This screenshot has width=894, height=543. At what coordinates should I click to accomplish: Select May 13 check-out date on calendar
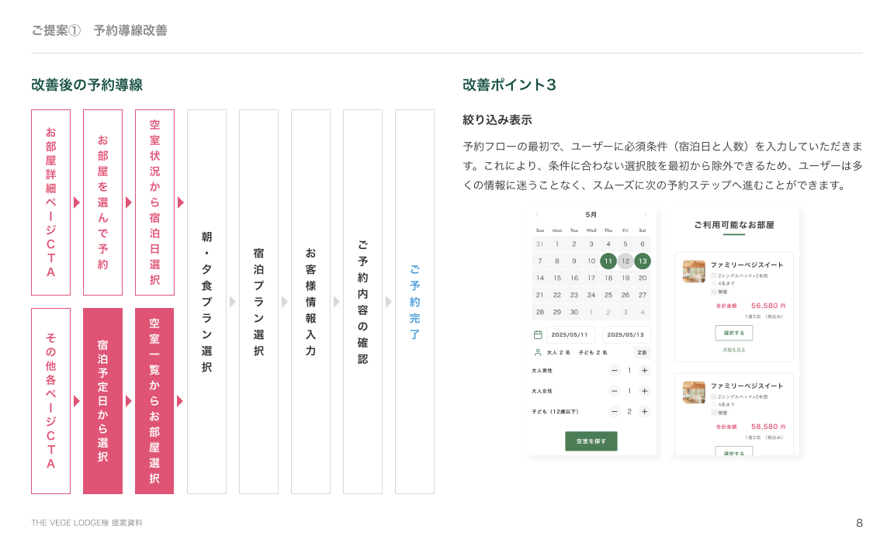point(643,261)
